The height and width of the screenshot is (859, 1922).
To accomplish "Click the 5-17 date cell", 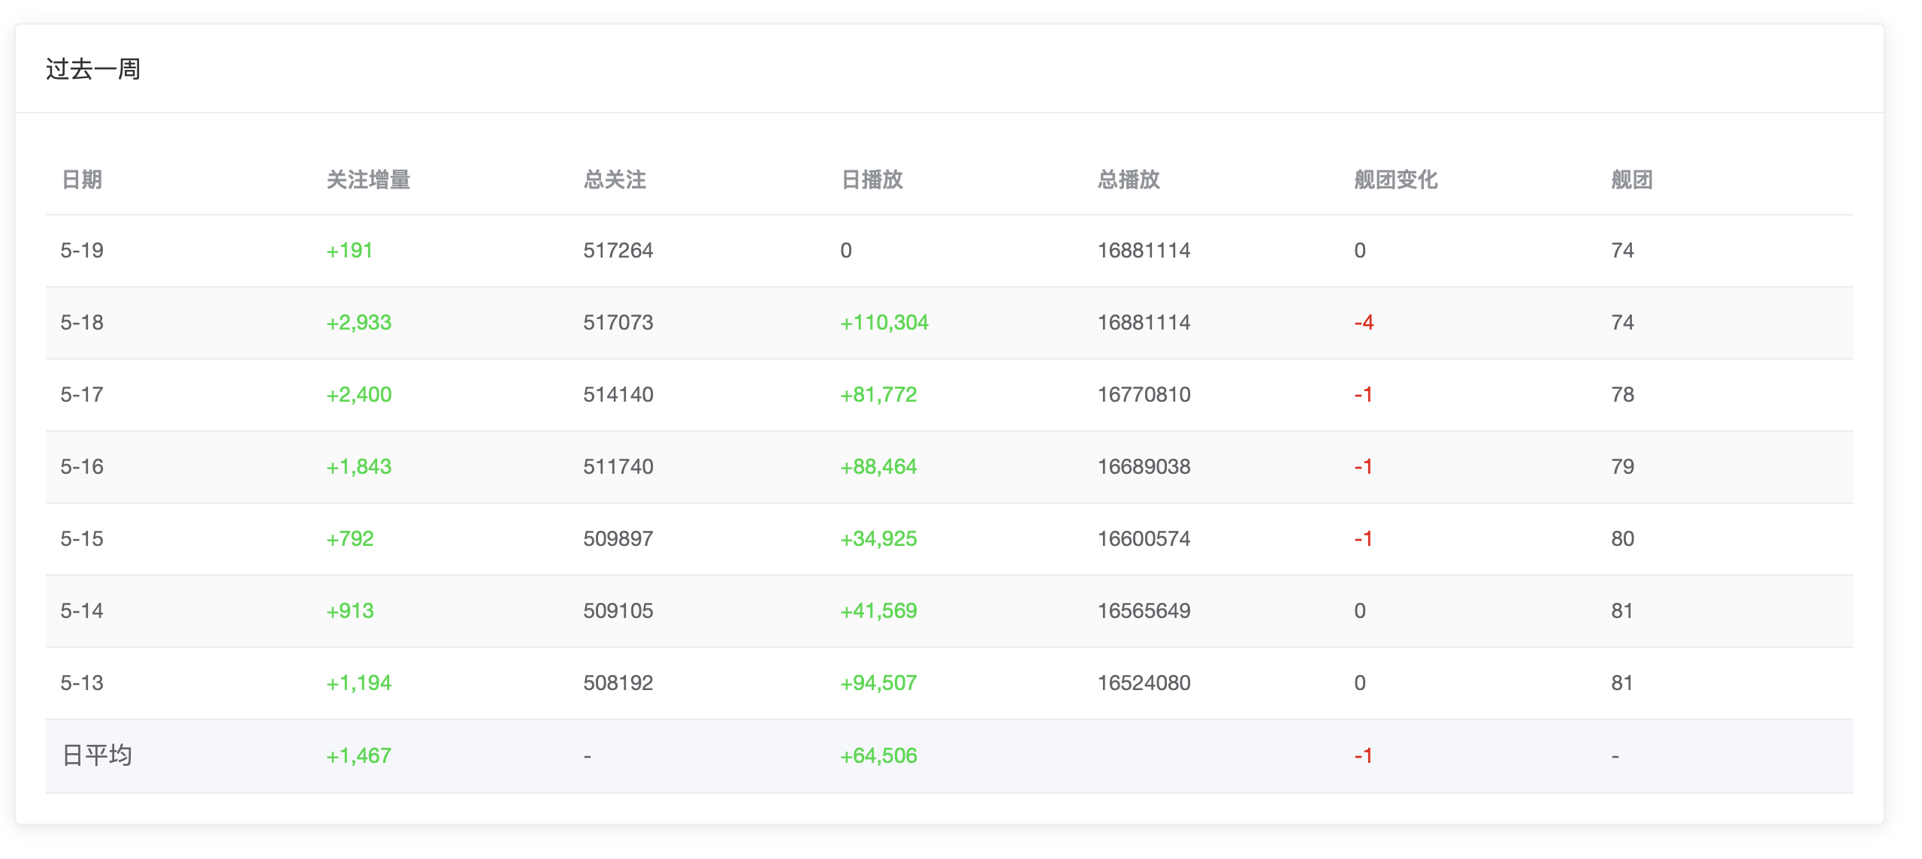I will pyautogui.click(x=82, y=394).
